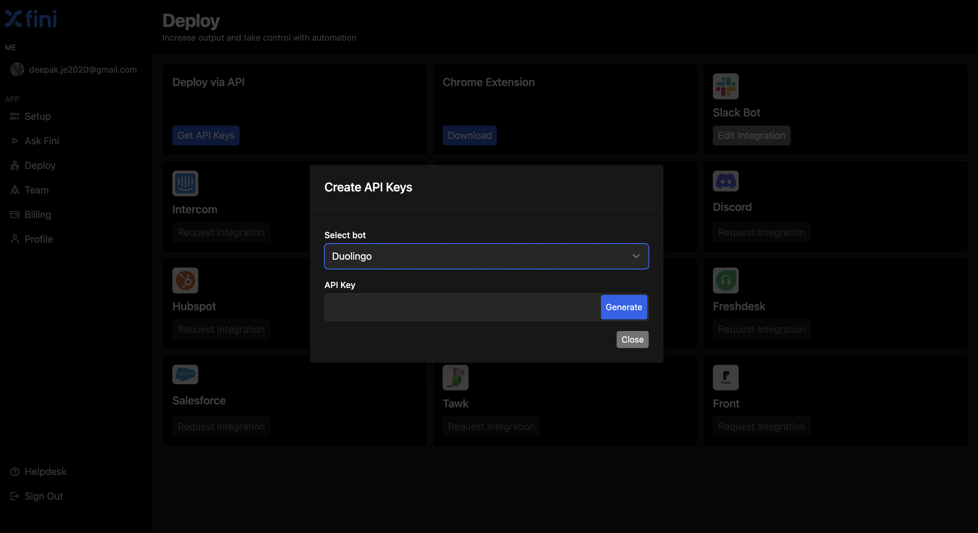Open Helpdesk from the sidebar
The height and width of the screenshot is (533, 978).
point(45,472)
